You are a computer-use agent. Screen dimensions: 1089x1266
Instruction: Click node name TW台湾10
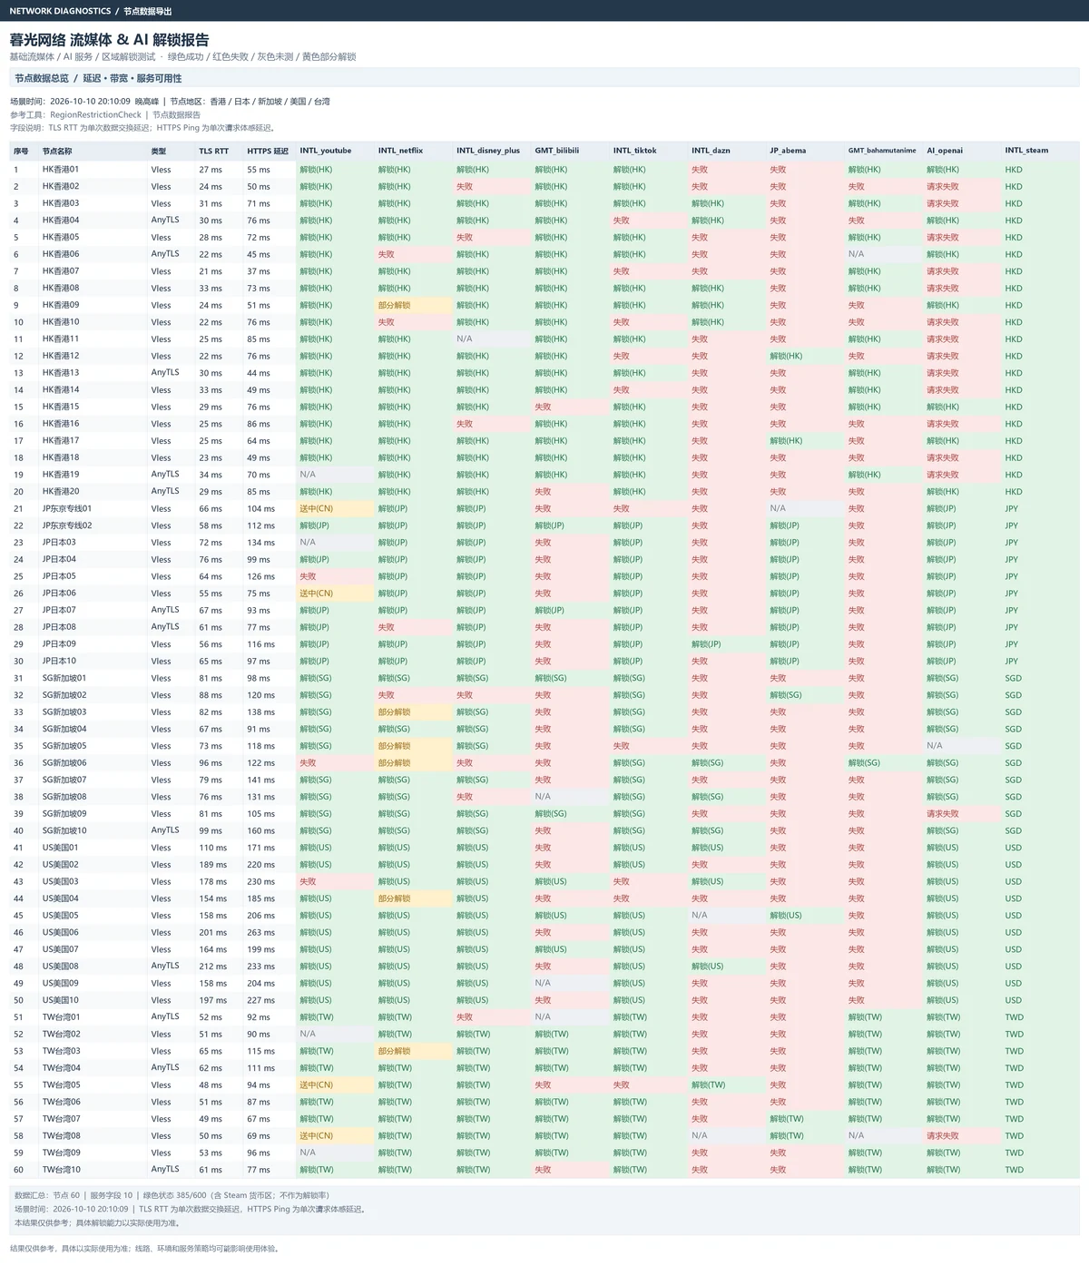tap(62, 1170)
